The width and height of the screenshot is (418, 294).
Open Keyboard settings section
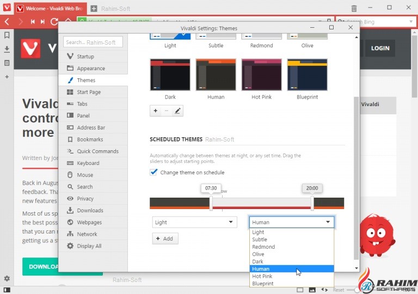click(93, 163)
